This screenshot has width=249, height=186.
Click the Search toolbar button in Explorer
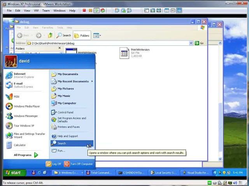[x=64, y=35]
